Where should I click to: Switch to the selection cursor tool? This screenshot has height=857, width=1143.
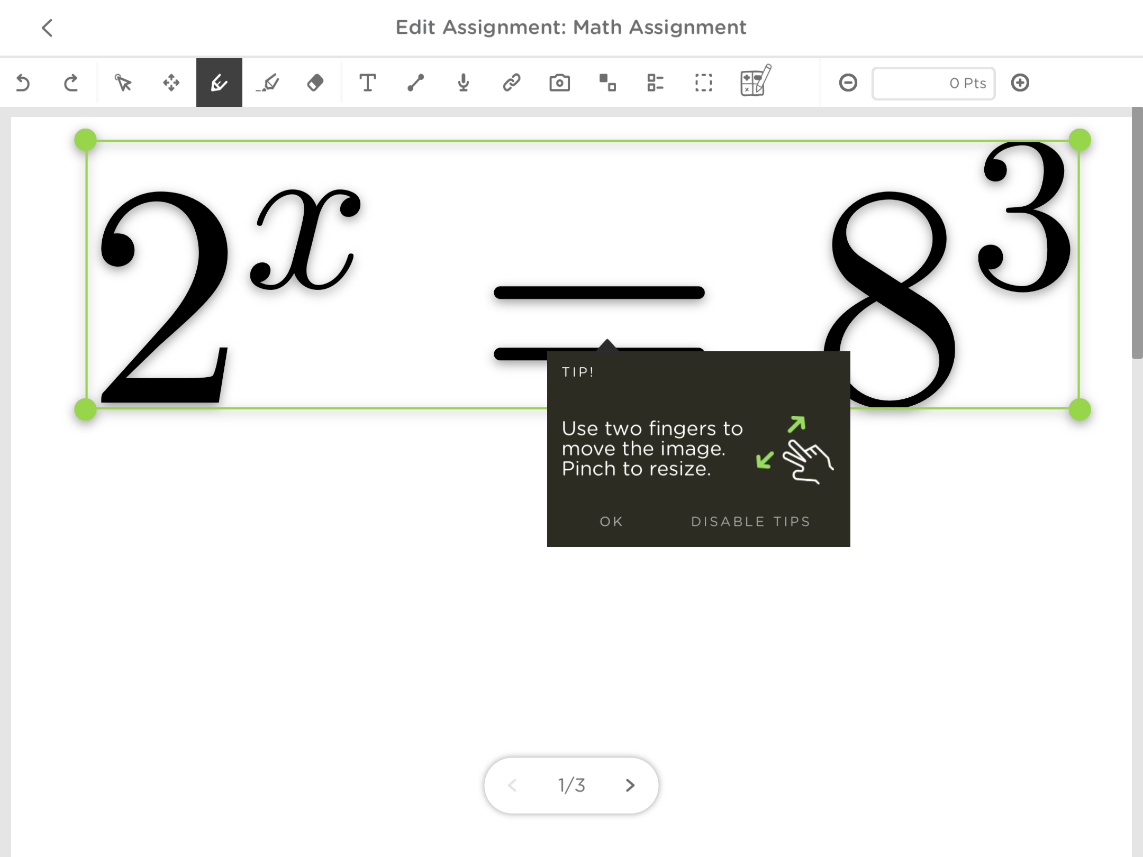[x=122, y=83]
